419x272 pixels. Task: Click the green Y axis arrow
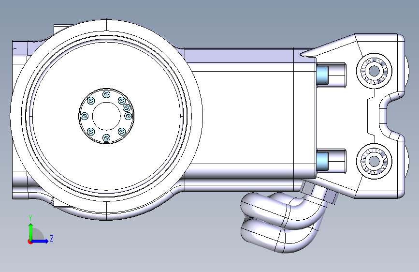[x=31, y=231]
